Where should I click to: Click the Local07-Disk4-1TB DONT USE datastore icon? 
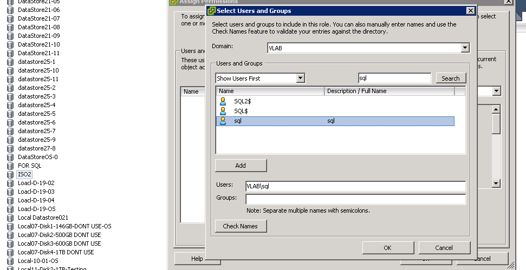tap(10, 252)
